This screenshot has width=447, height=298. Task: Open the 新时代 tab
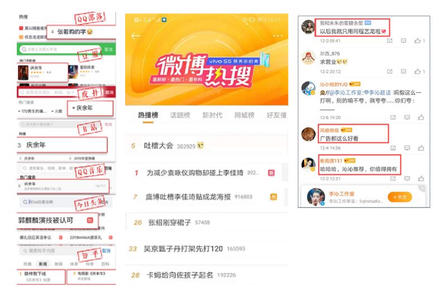click(x=212, y=115)
